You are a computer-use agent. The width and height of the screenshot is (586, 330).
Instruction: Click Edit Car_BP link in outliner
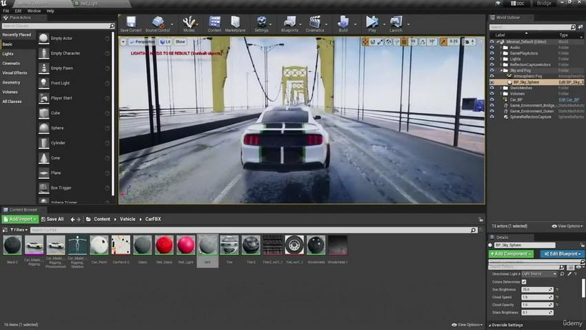(569, 99)
